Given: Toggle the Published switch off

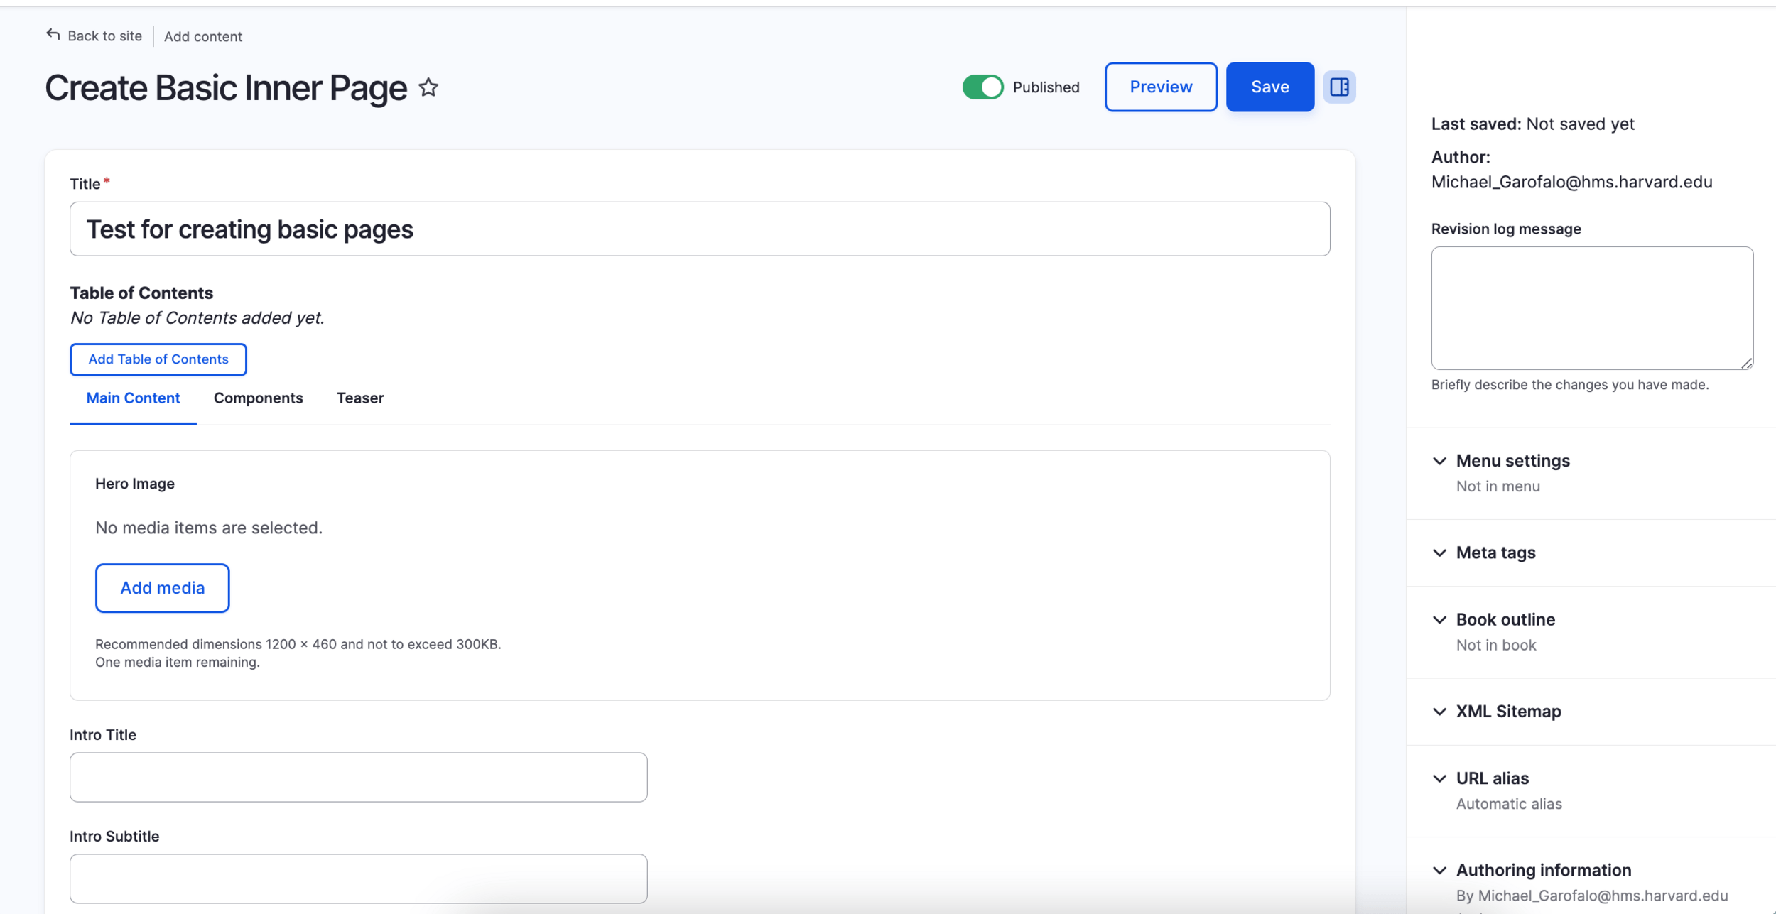Looking at the screenshot, I should (983, 87).
